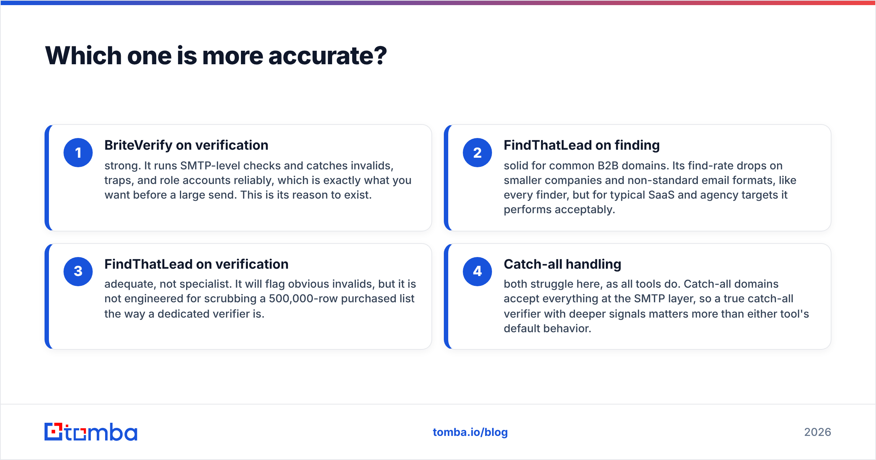The image size is (876, 460).
Task: Click the blue accent edge of card 1
Action: pos(47,178)
